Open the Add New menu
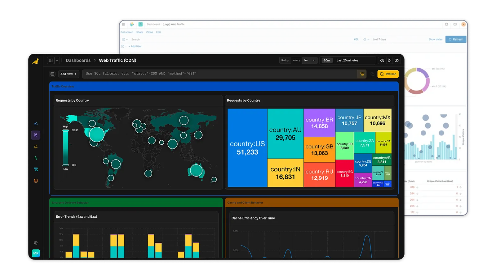The image size is (496, 277). point(69,74)
